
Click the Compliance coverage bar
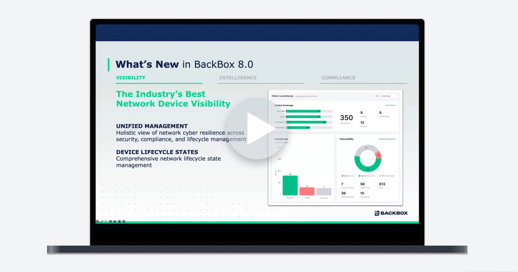tap(309, 122)
